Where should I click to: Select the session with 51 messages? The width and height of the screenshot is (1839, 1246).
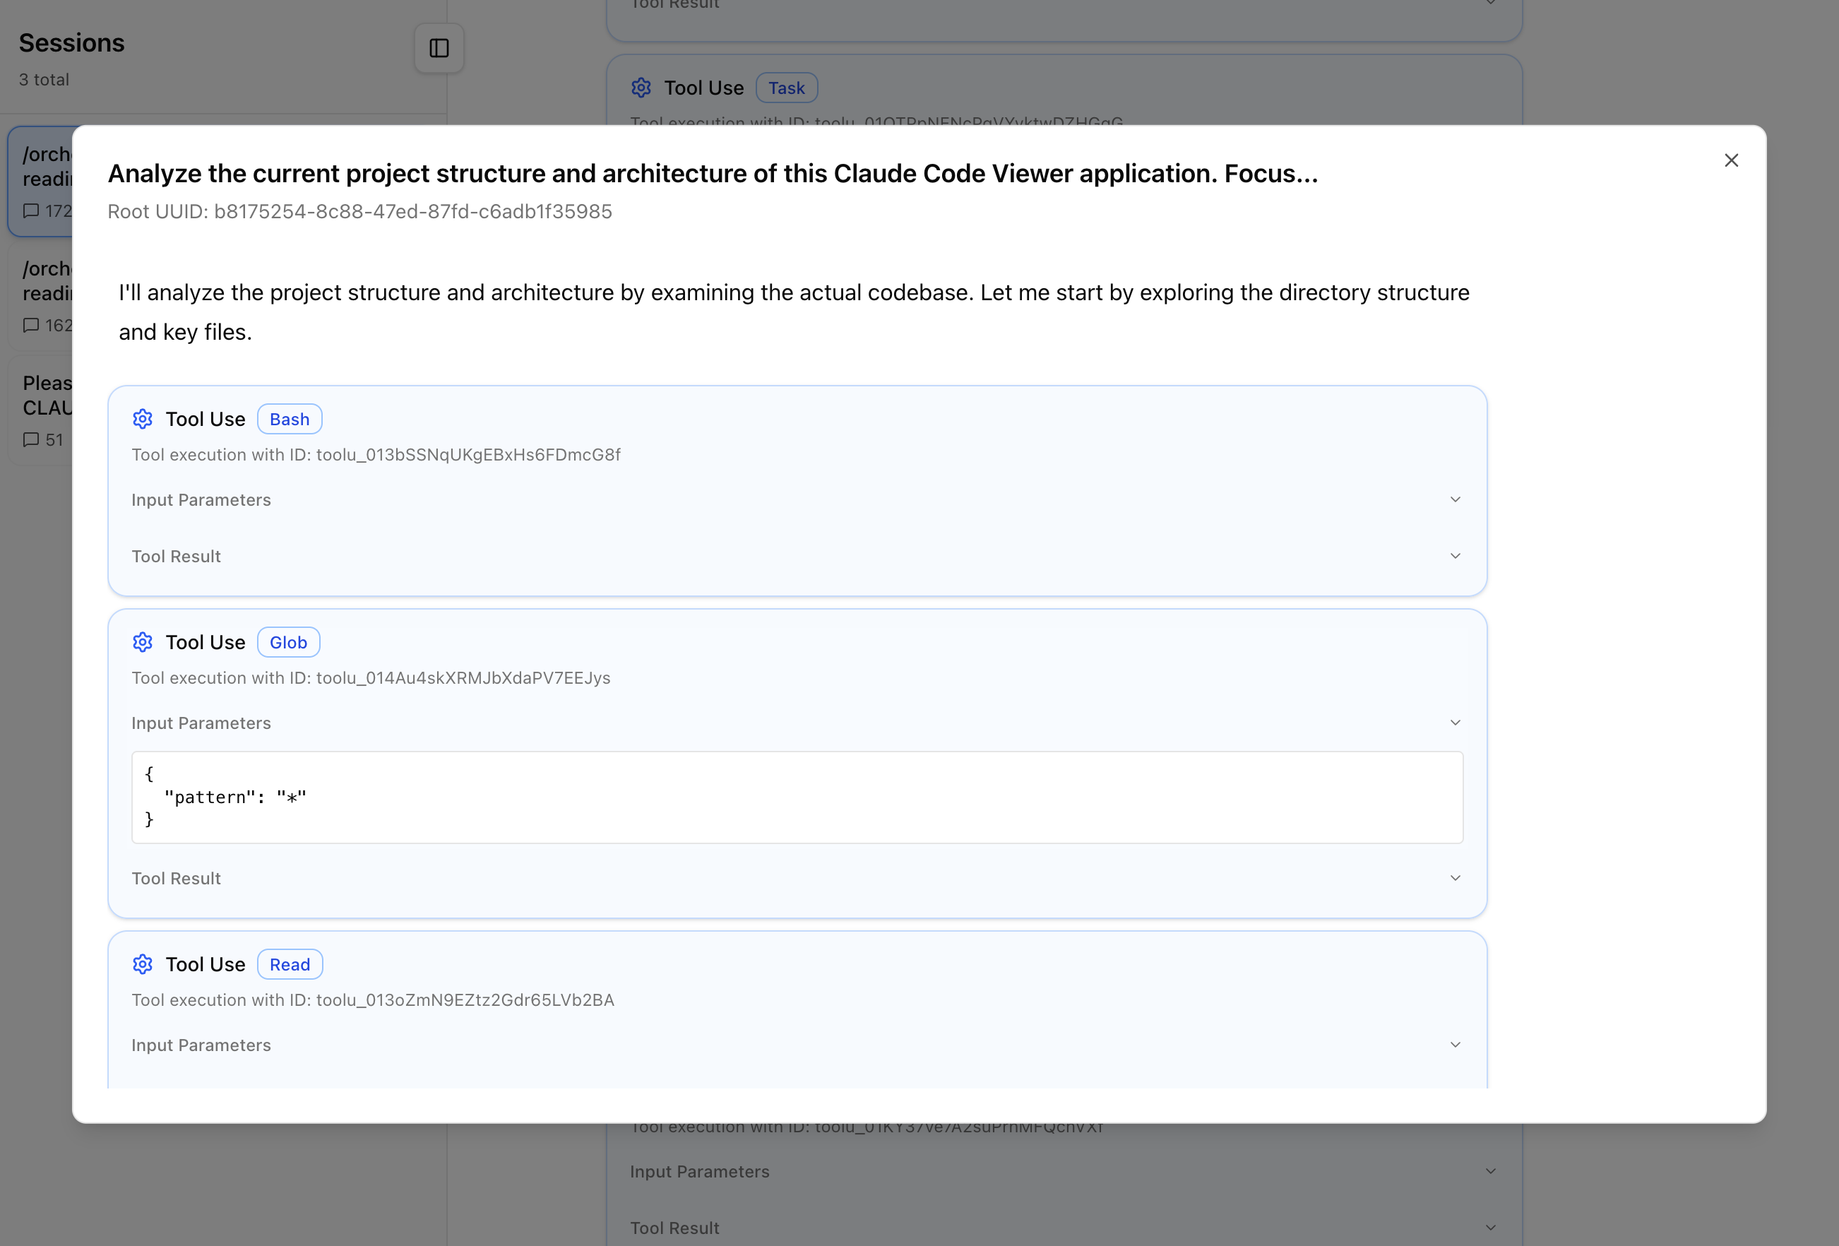click(x=44, y=410)
